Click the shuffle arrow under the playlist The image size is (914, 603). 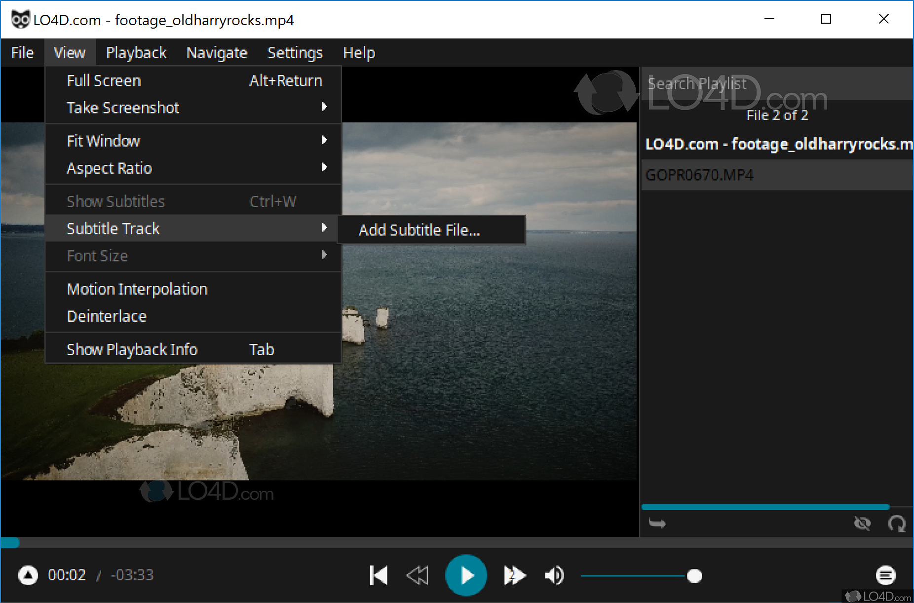[658, 524]
